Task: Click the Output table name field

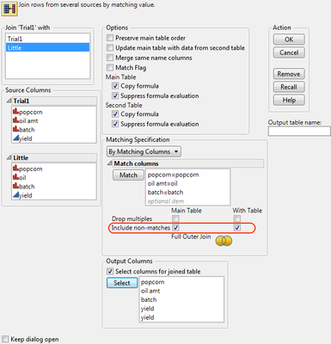Action: coord(299,131)
